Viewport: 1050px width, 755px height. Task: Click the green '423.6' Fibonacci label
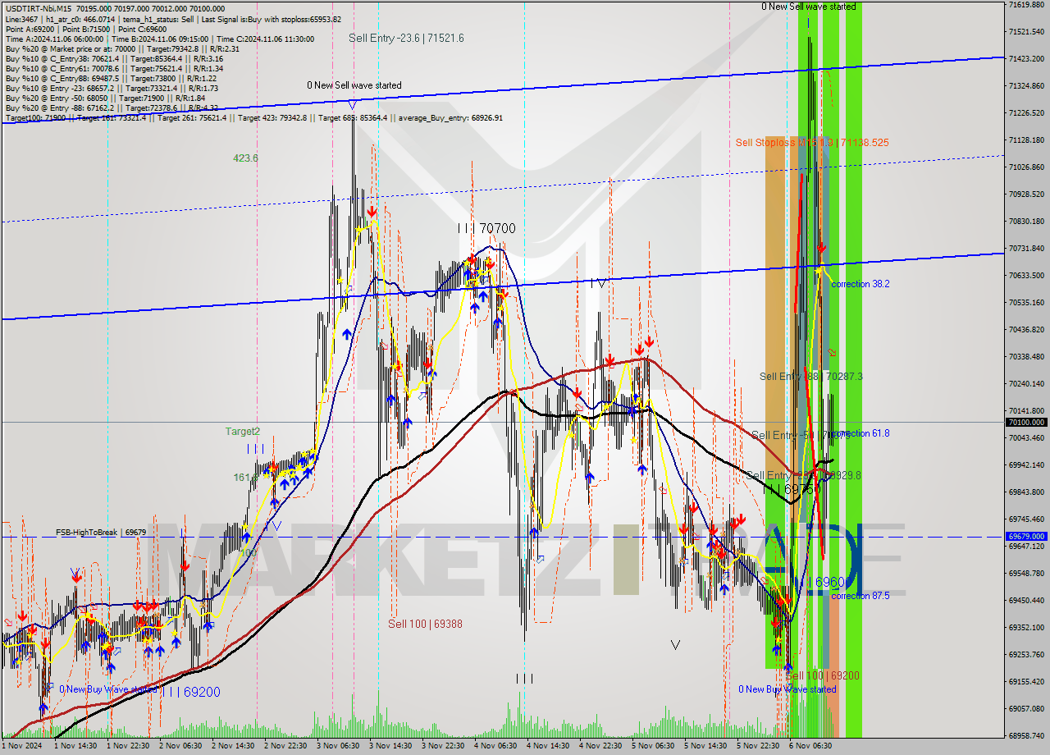tap(245, 158)
